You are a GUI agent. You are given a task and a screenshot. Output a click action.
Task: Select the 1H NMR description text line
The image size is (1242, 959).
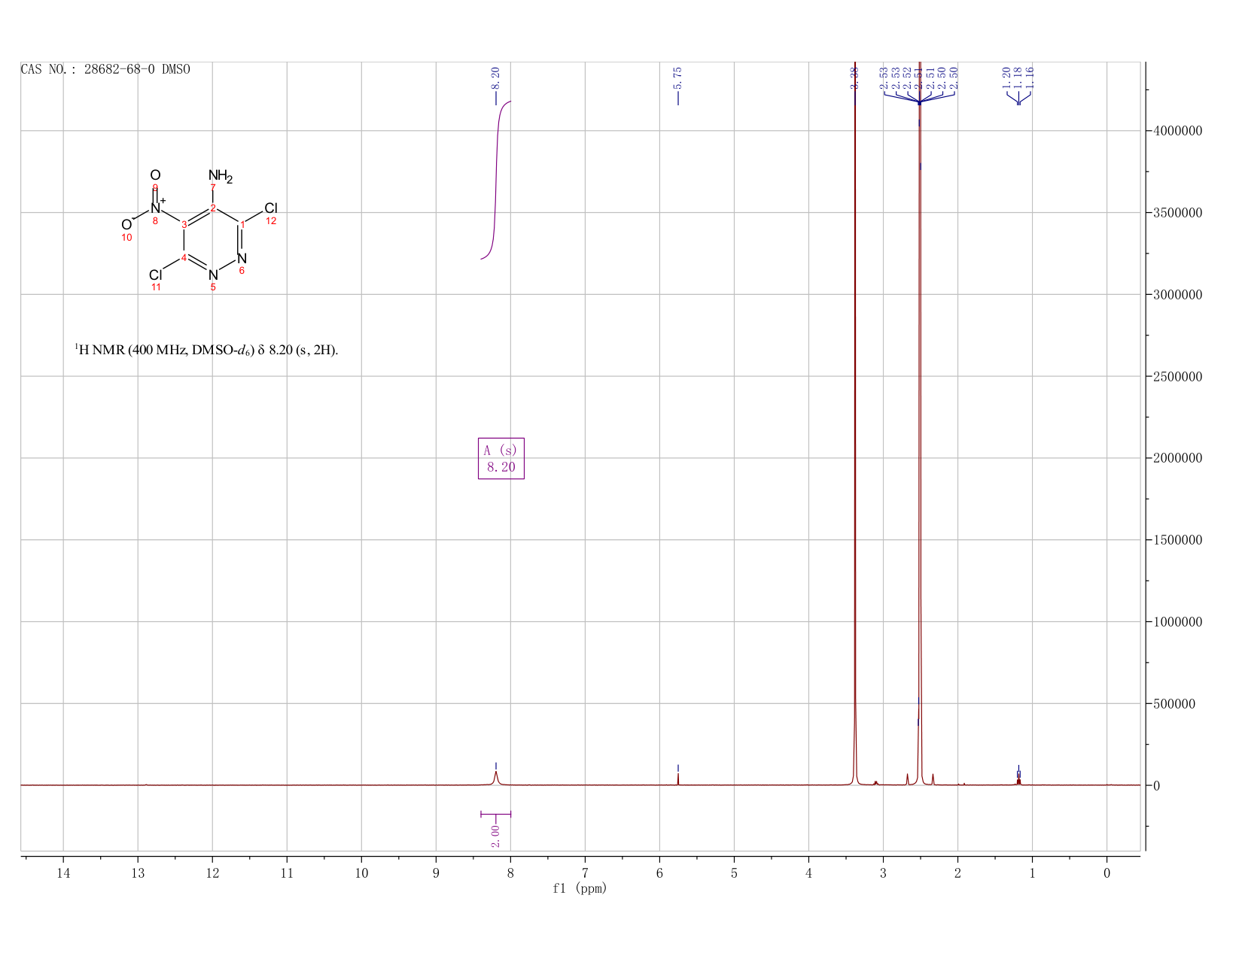[x=206, y=350]
